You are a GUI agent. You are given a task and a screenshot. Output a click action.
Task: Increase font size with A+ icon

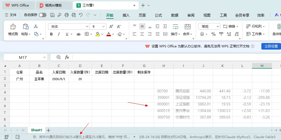pyautogui.click(x=111, y=26)
